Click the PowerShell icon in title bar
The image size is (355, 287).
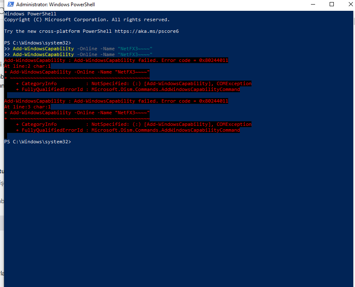click(x=11, y=4)
